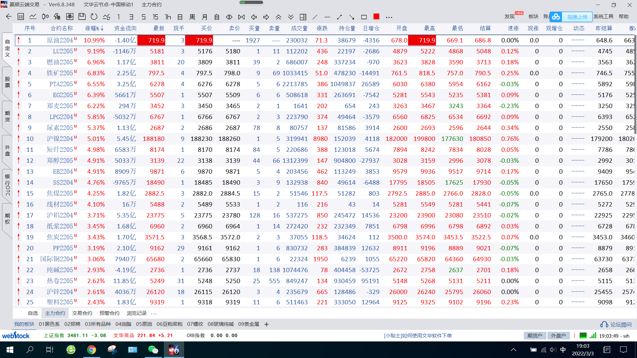Click the double up chevron icon
The height and width of the screenshot is (358, 637).
279,17
